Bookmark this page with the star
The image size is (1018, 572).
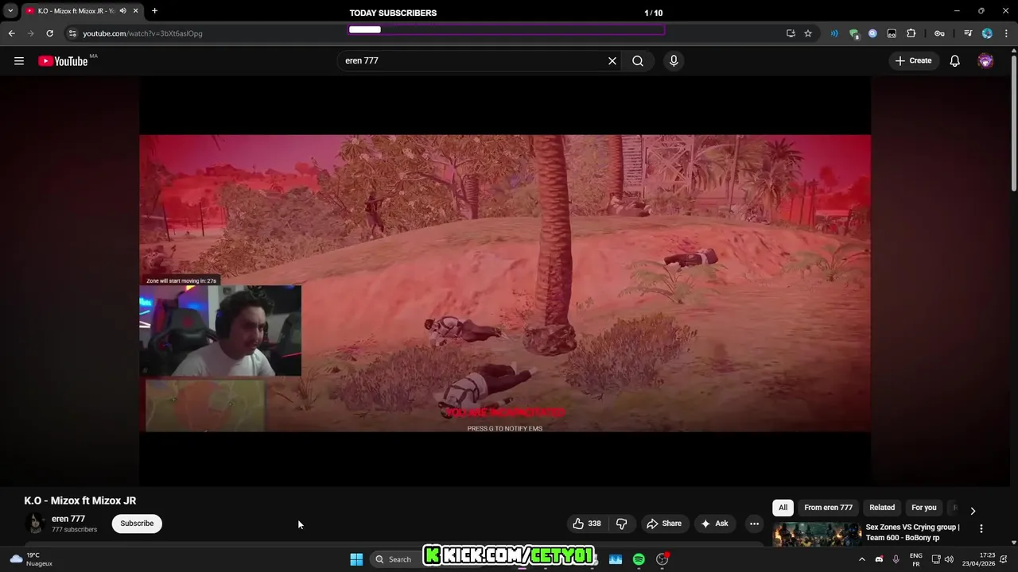pos(808,33)
